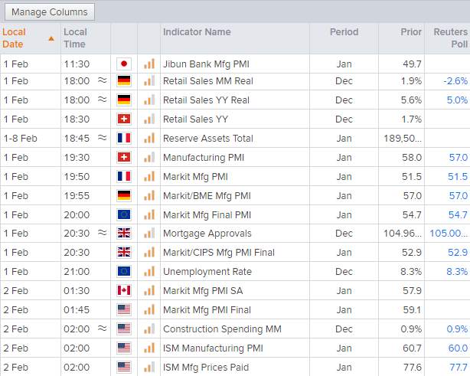Click Canada flag on Markit Mfg PMI SA row
This screenshot has height=376, width=470.
pyautogui.click(x=124, y=290)
